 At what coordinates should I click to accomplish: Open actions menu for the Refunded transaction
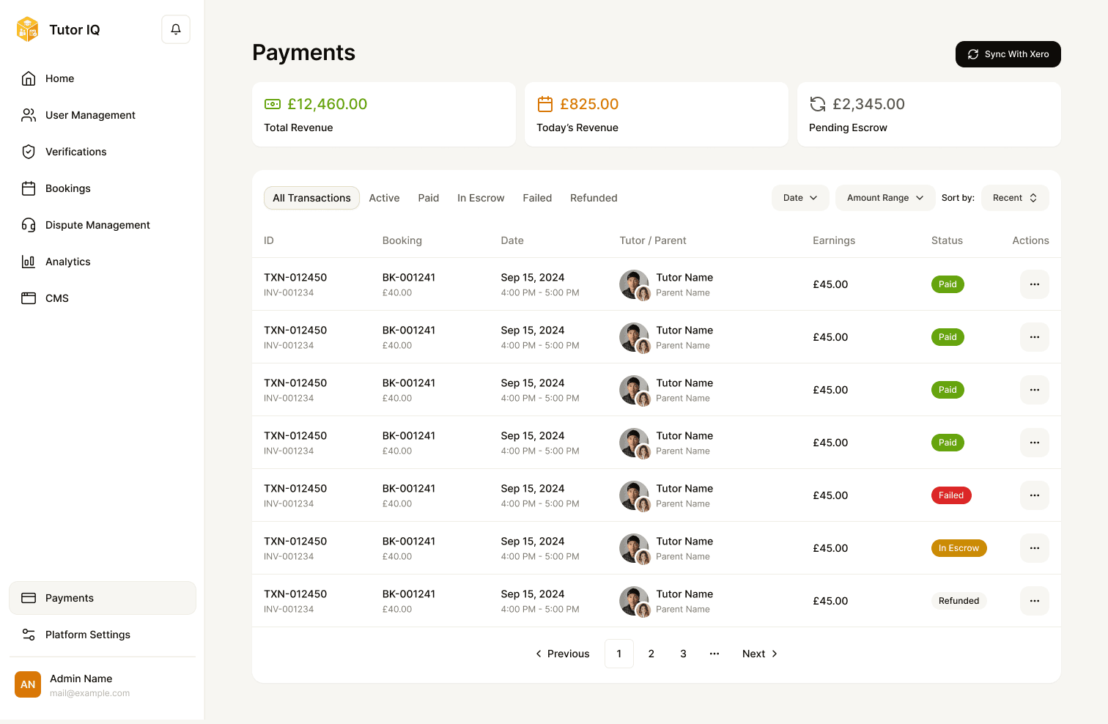point(1034,601)
